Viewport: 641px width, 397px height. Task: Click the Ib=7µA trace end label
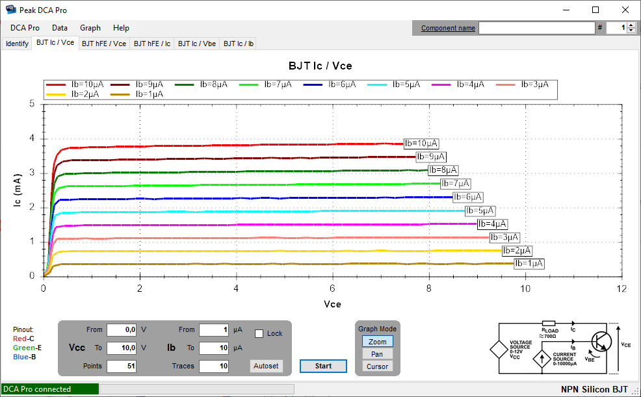click(x=455, y=184)
